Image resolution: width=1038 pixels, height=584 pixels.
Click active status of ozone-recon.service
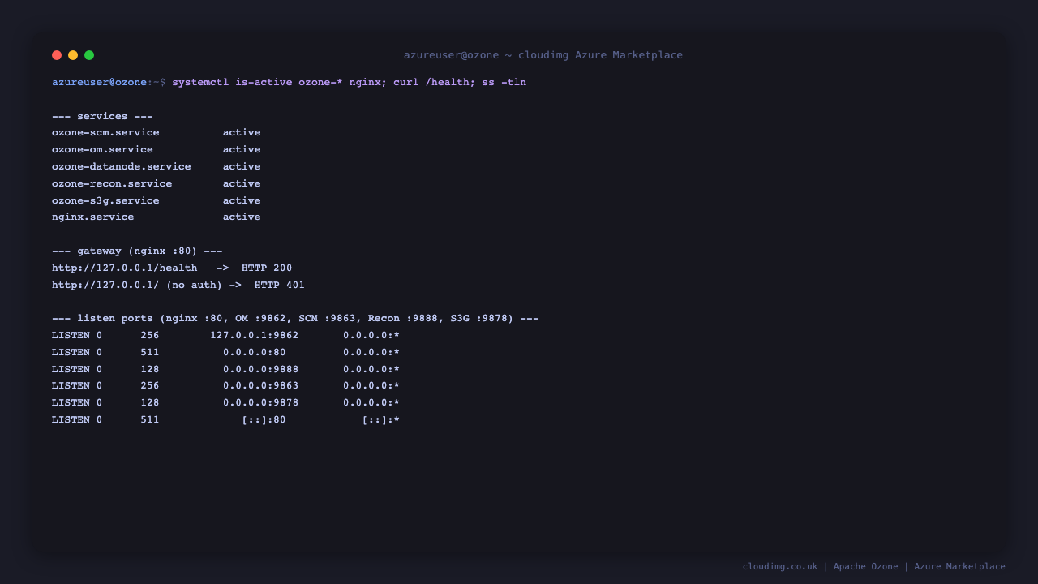(x=242, y=184)
